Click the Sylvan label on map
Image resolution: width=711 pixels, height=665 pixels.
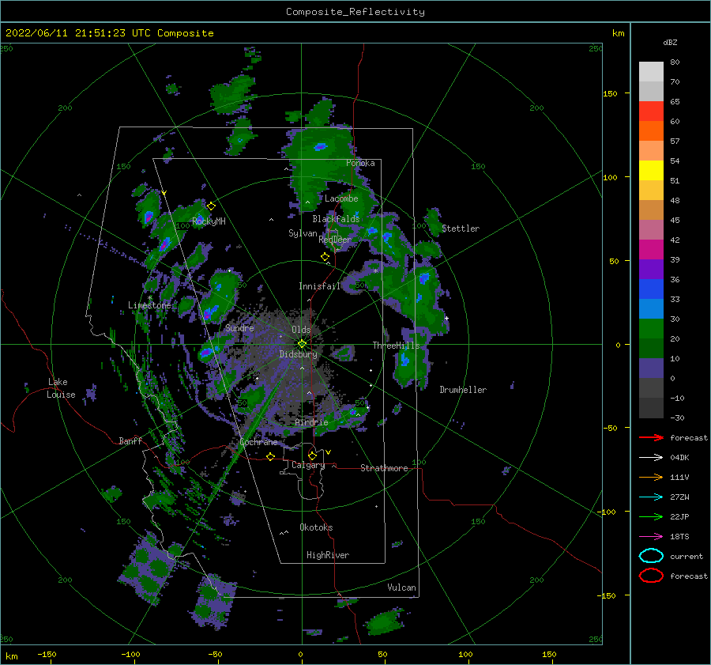[x=303, y=233]
